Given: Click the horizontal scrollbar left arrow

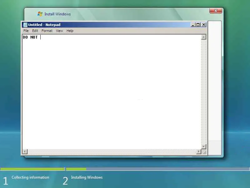Looking at the screenshot, I should [25, 152].
